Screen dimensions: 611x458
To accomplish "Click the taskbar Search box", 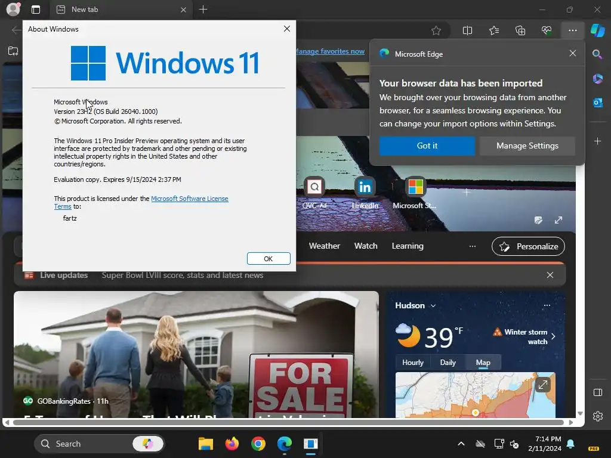I will [100, 444].
